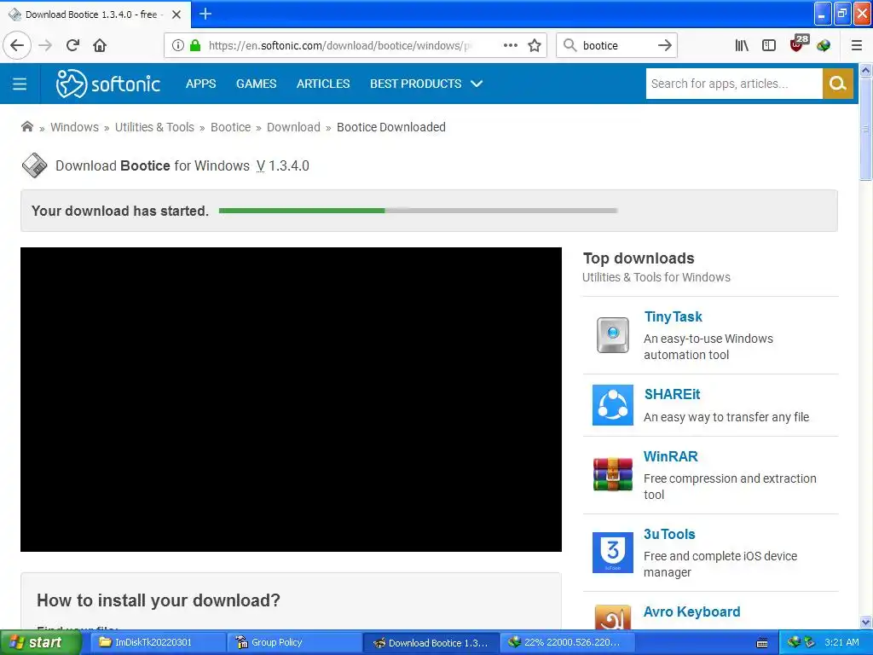Switch to the 22% download taskbar window
The image size is (873, 655).
tap(566, 642)
